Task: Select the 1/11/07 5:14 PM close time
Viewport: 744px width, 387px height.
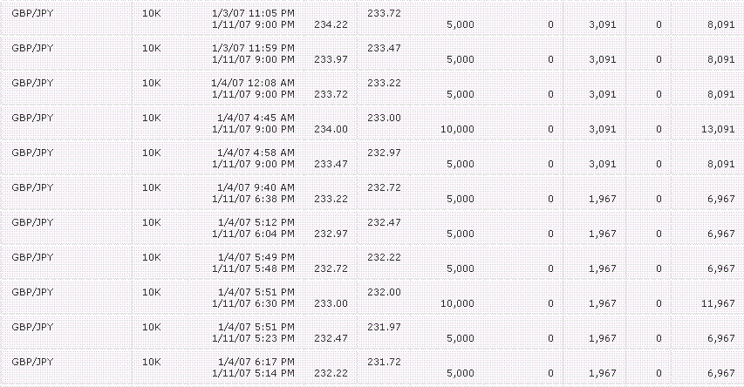Action: (253, 373)
